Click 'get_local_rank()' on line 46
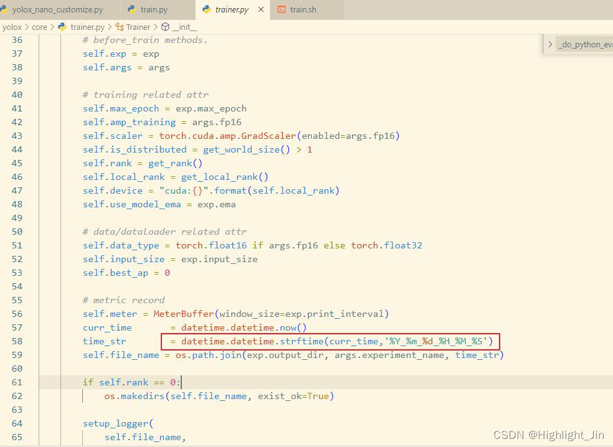Viewport: 613px width, 447px height. pos(224,177)
